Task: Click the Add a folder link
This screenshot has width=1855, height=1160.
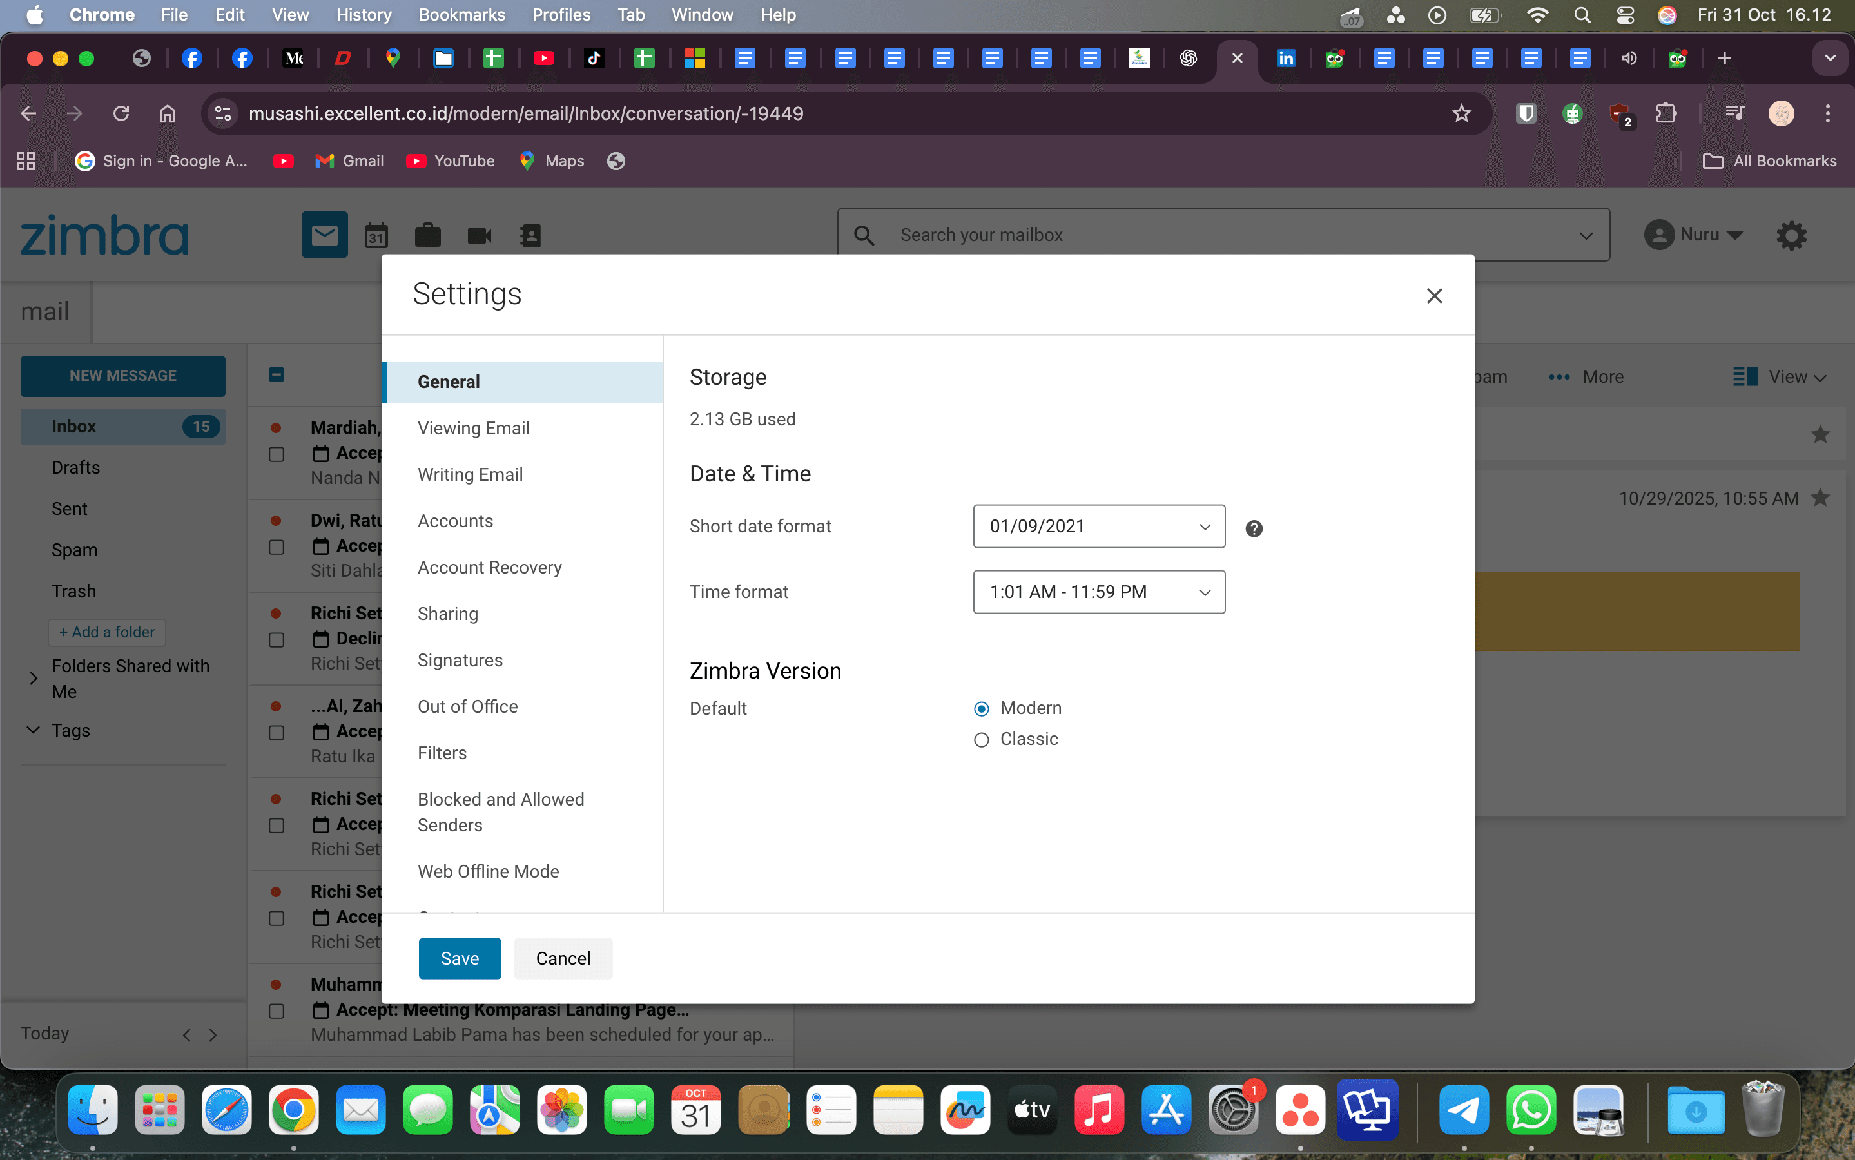Action: [x=106, y=632]
